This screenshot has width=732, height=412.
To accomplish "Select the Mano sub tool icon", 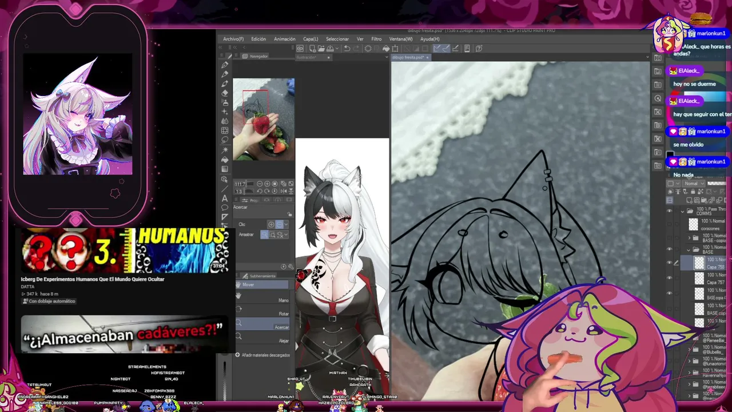I will pos(238,295).
